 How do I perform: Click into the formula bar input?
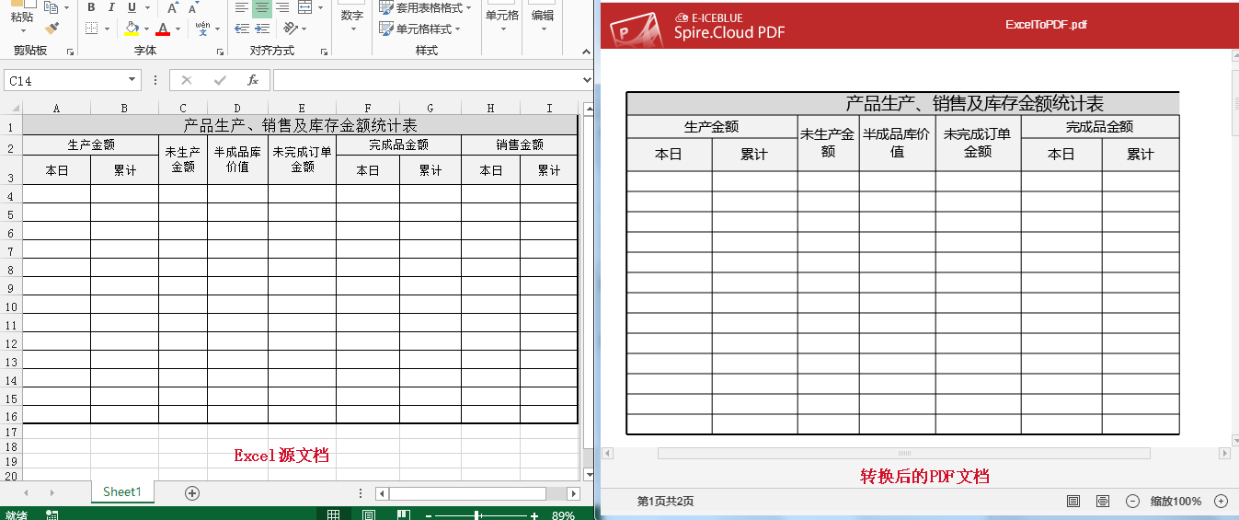point(427,81)
